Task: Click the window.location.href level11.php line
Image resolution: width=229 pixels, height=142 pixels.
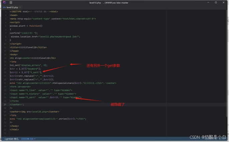Action: [45, 37]
